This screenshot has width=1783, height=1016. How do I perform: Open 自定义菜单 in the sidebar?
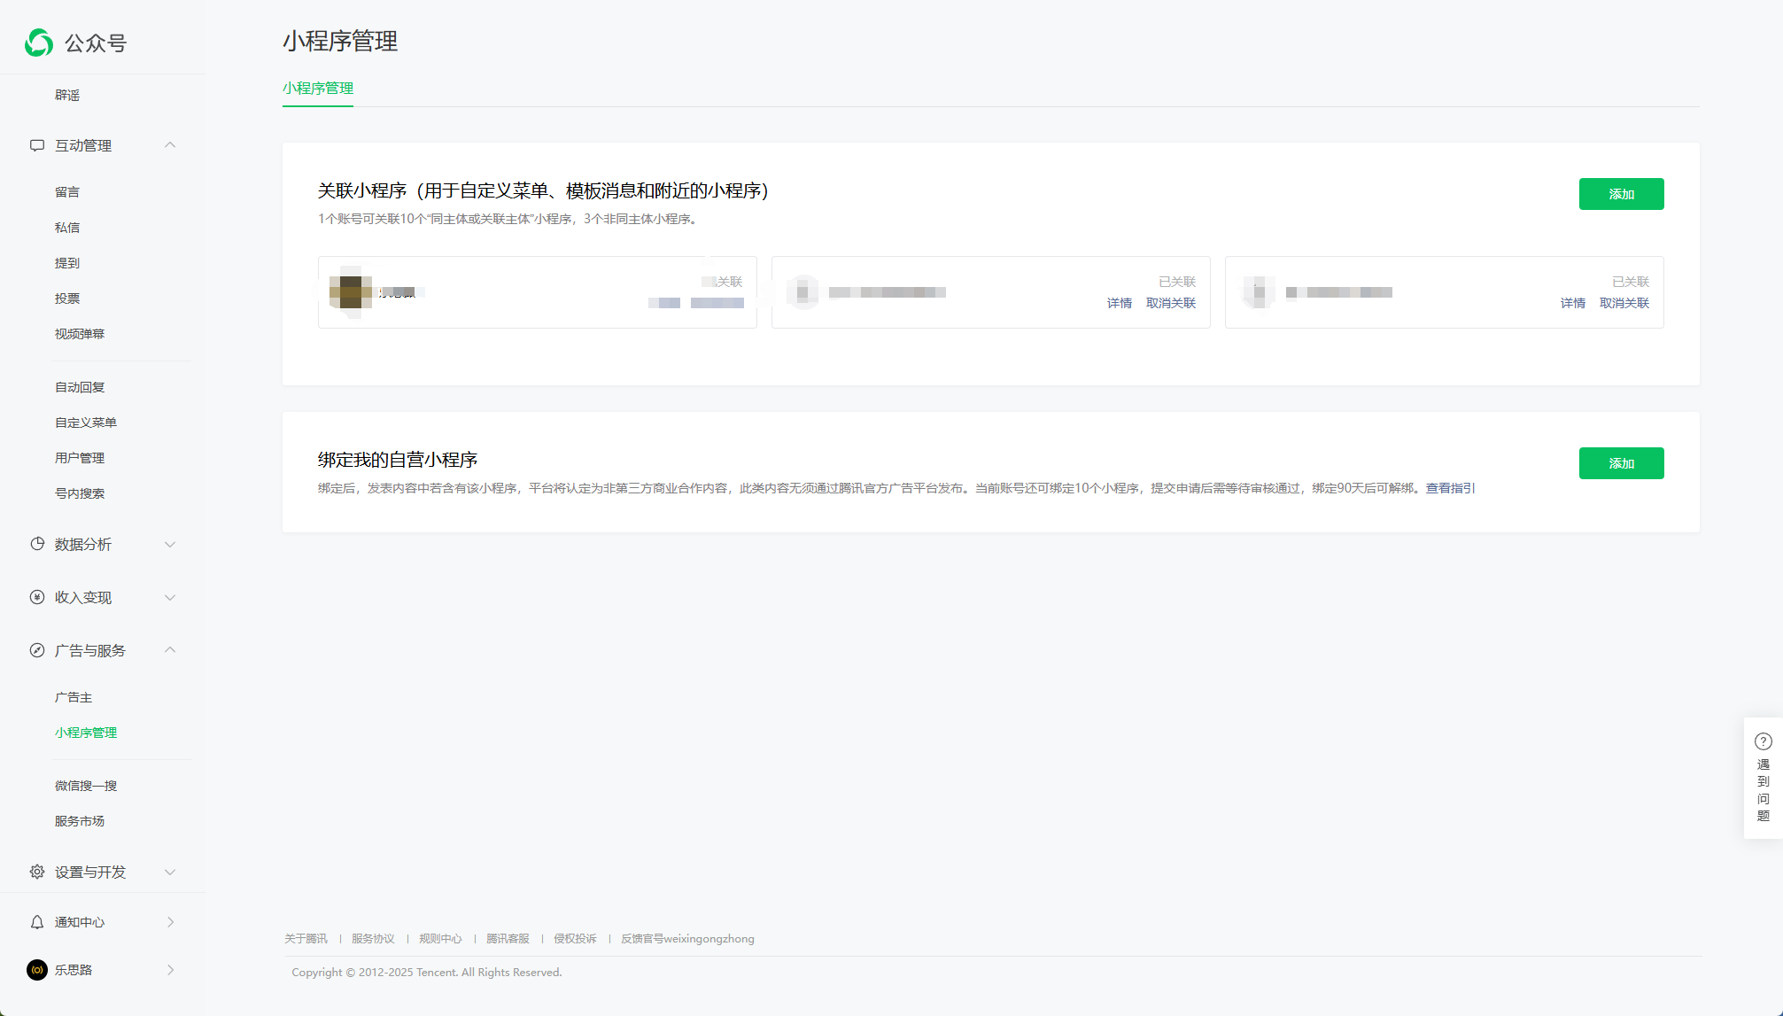click(86, 423)
